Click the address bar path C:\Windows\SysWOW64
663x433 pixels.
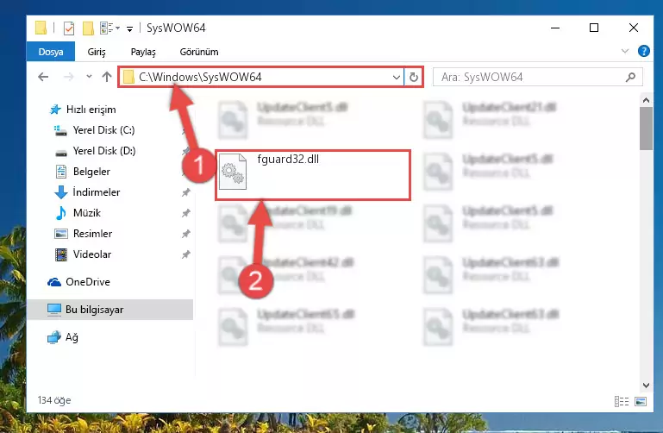coord(200,77)
